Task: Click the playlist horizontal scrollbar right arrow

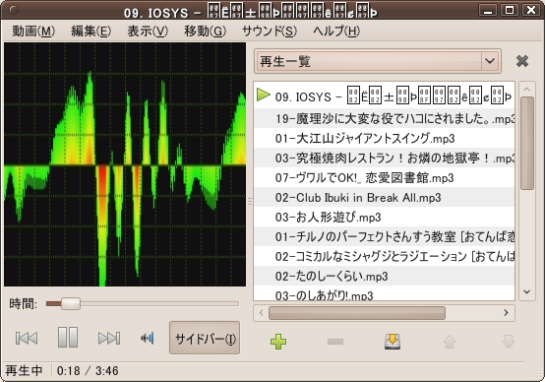Action: (x=506, y=313)
